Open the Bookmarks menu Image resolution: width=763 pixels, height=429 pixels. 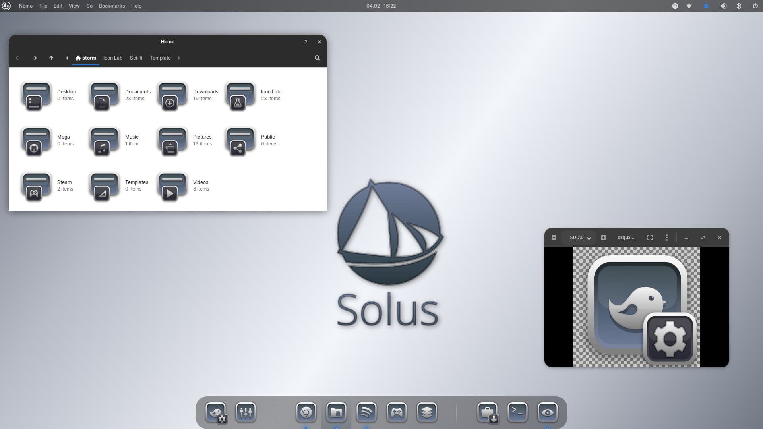tap(112, 6)
